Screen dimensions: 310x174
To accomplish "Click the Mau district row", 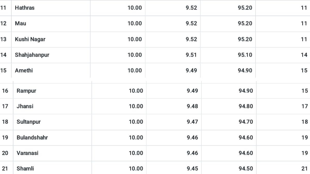I will (155, 23).
